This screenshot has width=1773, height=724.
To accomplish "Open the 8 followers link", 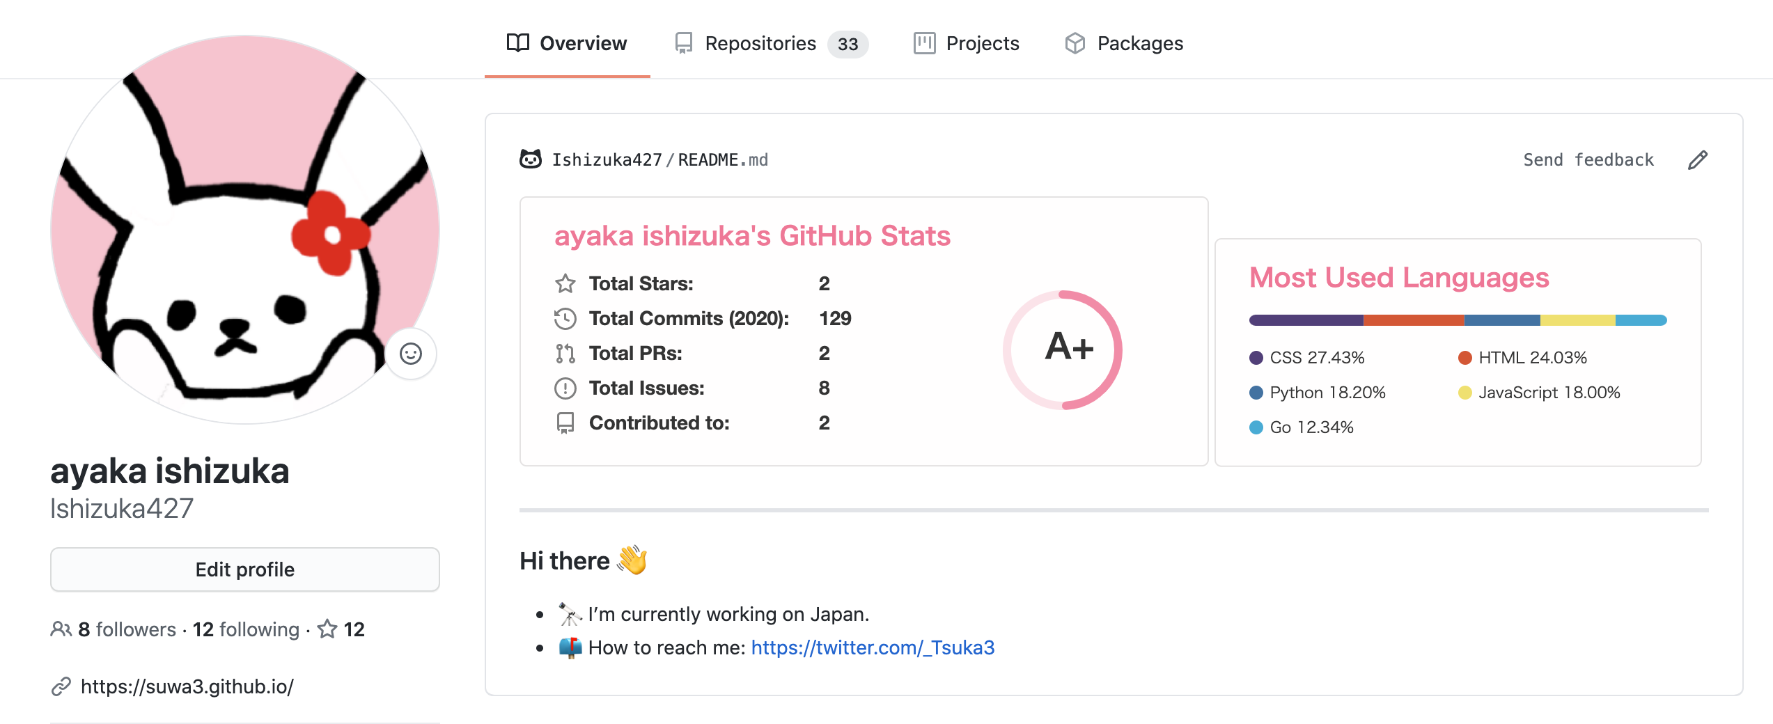I will tap(127, 629).
